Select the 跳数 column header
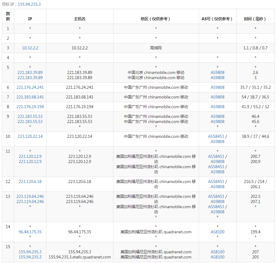This screenshot has width=276, height=263. [x=8, y=16]
